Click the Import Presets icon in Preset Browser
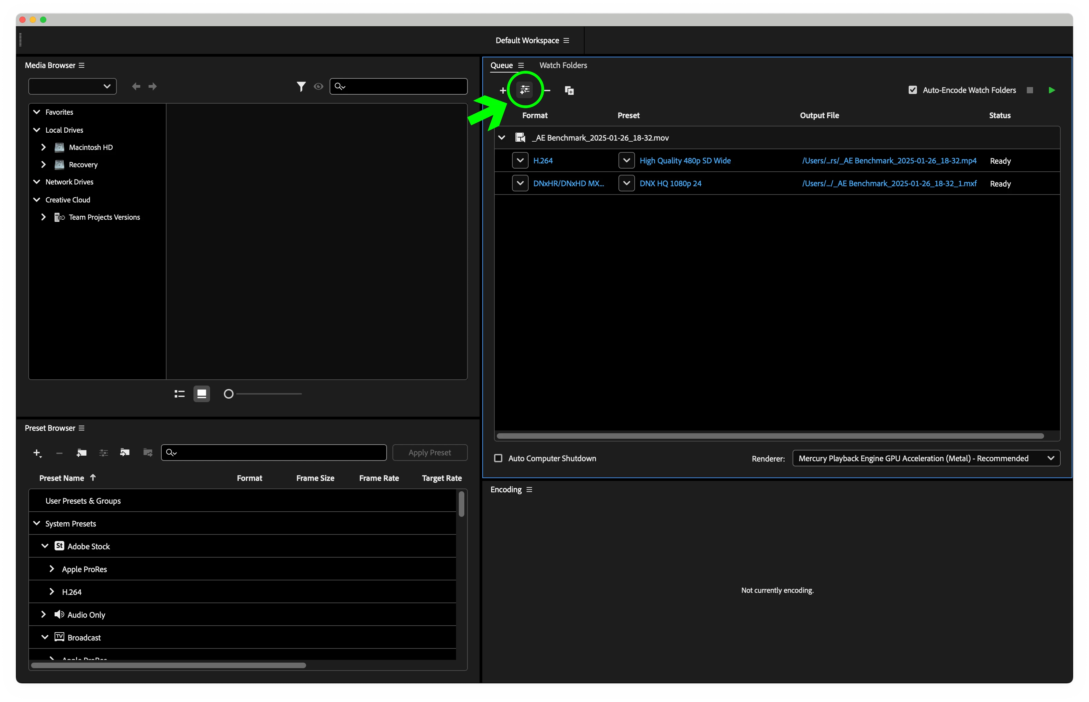1089x702 pixels. [x=124, y=453]
